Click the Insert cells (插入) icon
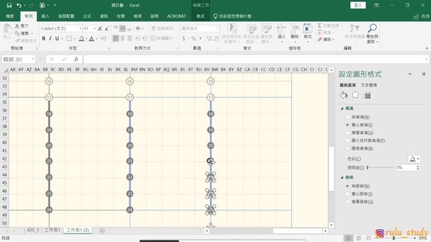This screenshot has height=242, width=431. coord(281,28)
